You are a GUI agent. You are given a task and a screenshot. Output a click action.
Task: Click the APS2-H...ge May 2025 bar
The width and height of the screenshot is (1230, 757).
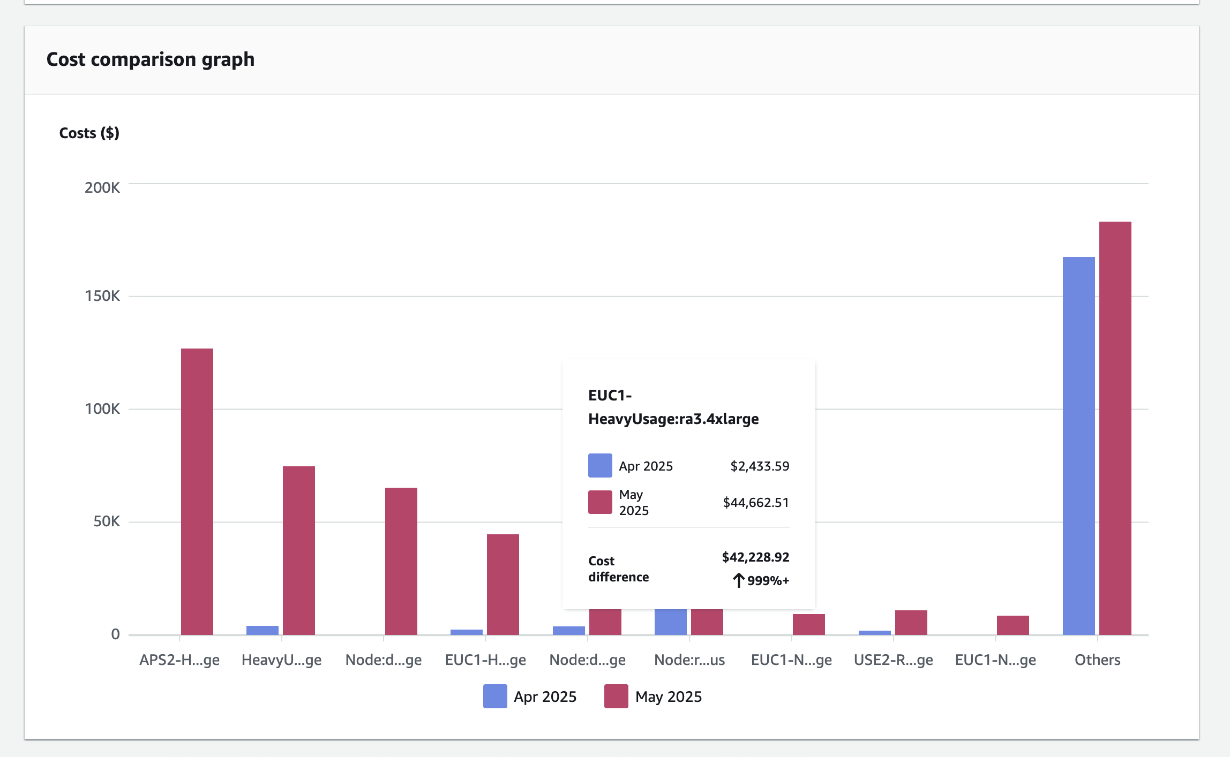[197, 491]
